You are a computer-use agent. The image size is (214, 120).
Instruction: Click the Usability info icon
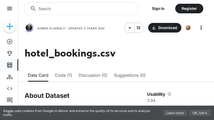[x=169, y=94]
